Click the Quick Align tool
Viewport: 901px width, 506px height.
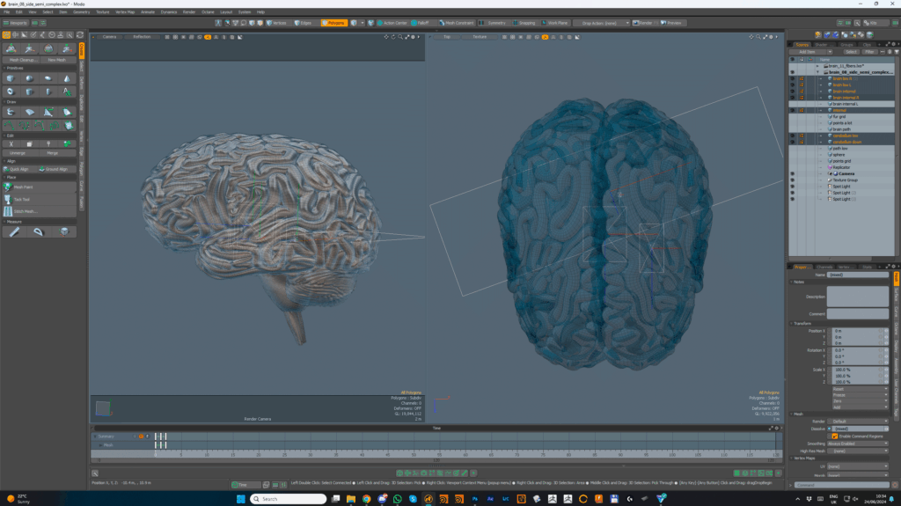tap(19, 169)
